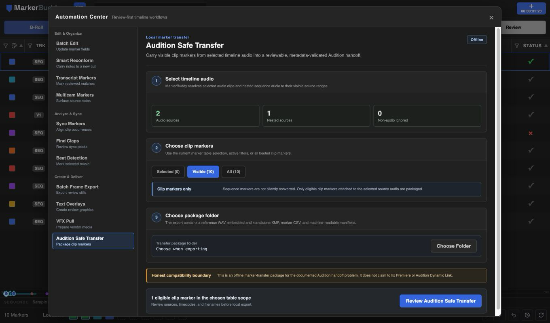Click the STATUS column header label
Screen dimensions: 550x323
point(532,46)
